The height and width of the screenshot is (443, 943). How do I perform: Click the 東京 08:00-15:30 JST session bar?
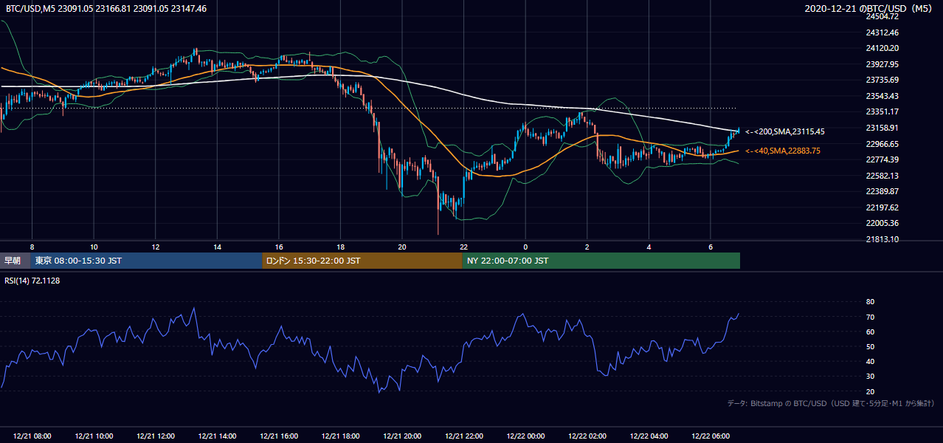click(x=146, y=261)
